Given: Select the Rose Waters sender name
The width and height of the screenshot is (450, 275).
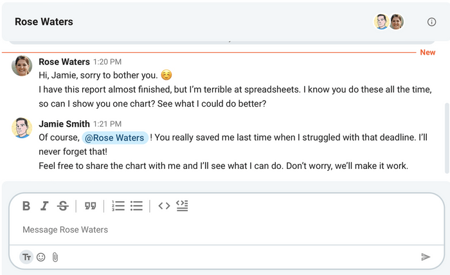Looking at the screenshot, I should (x=64, y=62).
